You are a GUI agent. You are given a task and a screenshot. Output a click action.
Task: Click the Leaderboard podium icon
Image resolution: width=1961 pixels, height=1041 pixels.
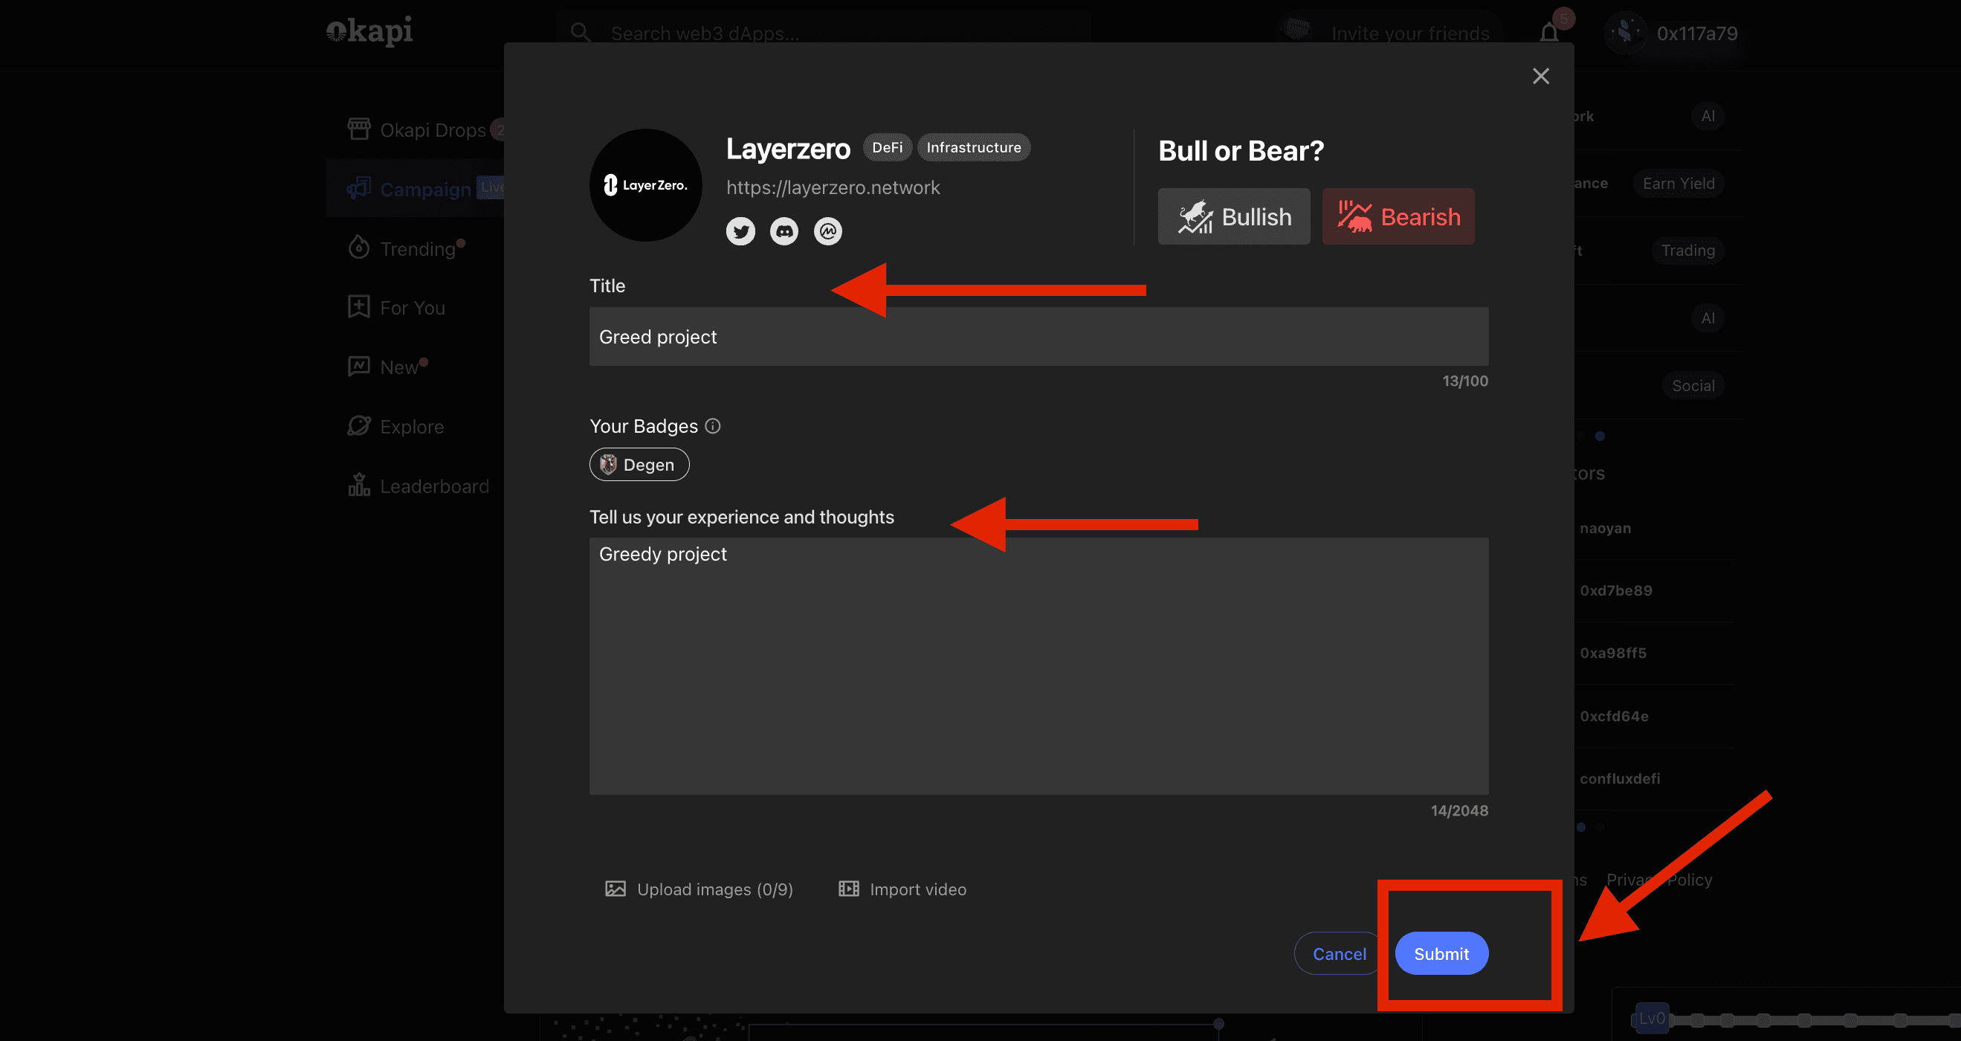pyautogui.click(x=358, y=484)
